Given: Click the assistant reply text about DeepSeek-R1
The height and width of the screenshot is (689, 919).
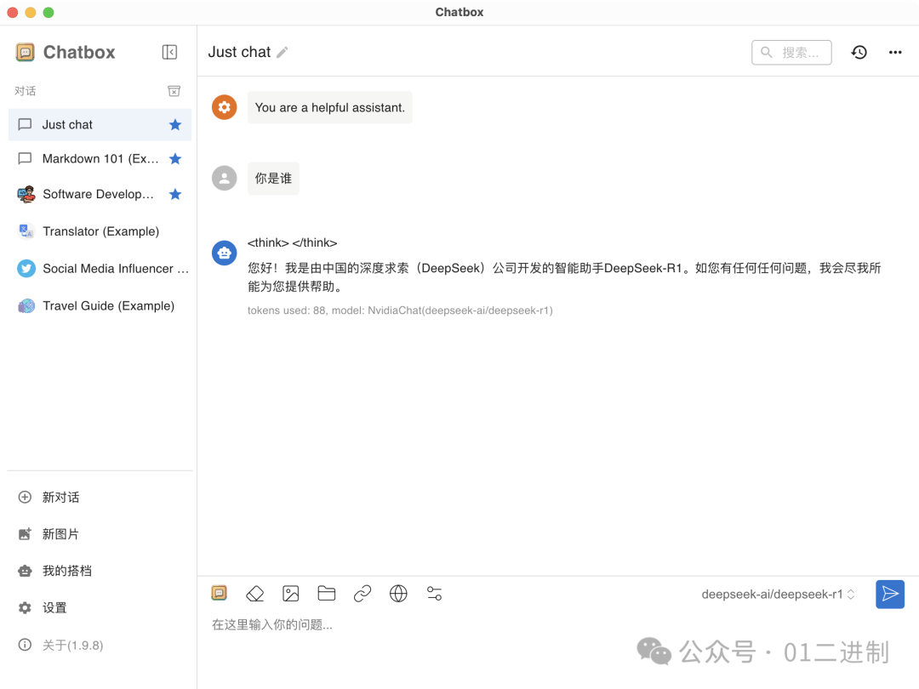Looking at the screenshot, I should point(564,277).
